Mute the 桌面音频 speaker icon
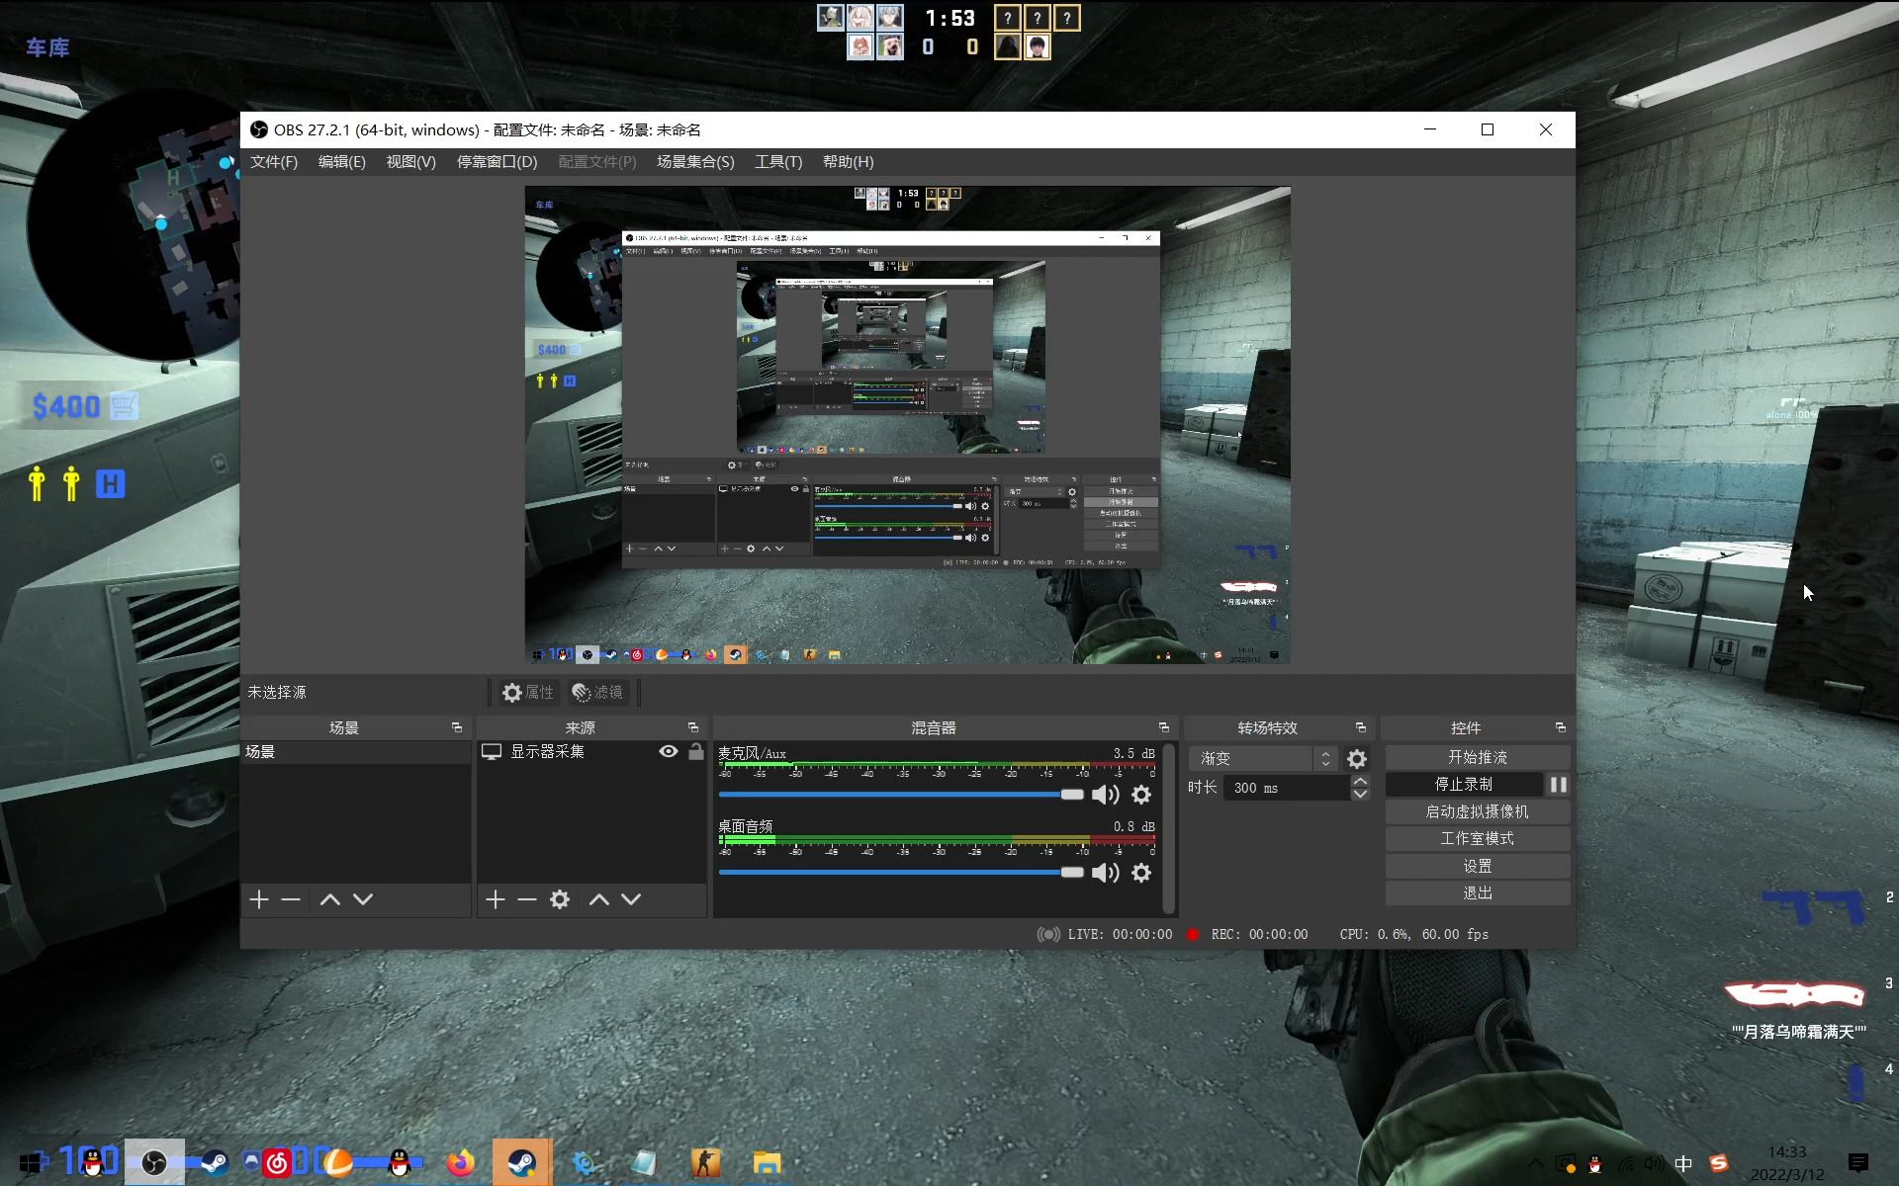1899x1186 pixels. click(x=1105, y=873)
